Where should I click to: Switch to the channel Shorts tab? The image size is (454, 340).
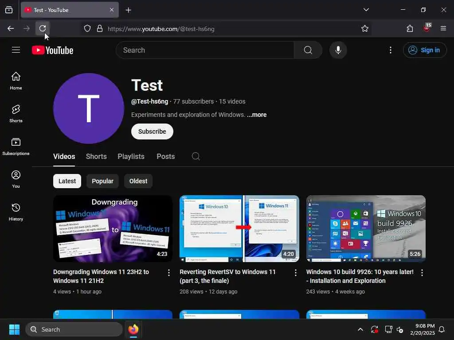[96, 156]
